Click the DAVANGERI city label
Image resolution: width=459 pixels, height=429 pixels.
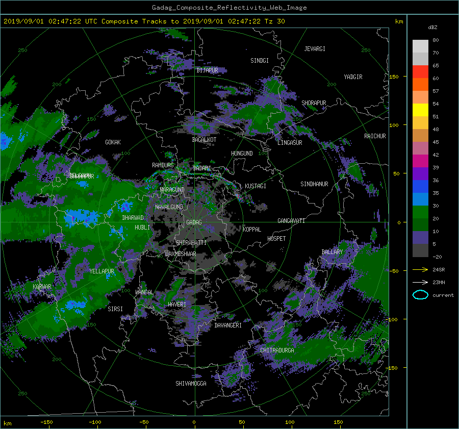coord(228,325)
